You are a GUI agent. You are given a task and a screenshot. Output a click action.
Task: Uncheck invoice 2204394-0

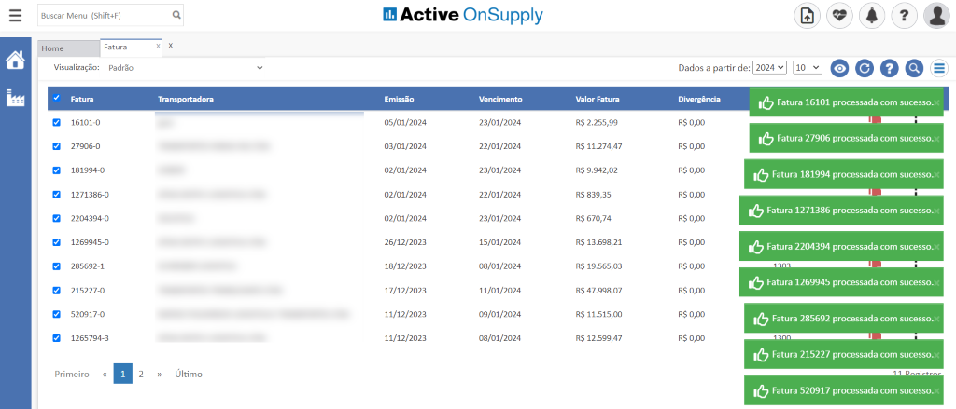tap(57, 218)
